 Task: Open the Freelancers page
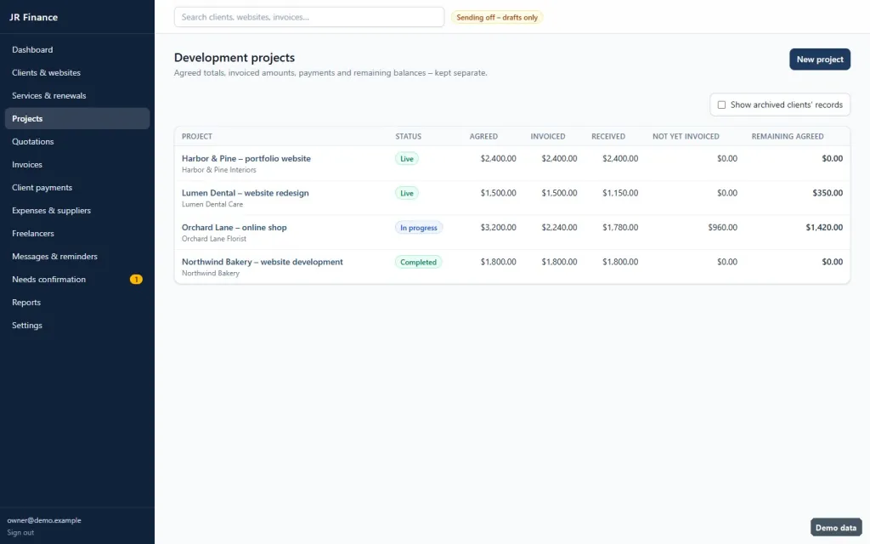point(77,233)
